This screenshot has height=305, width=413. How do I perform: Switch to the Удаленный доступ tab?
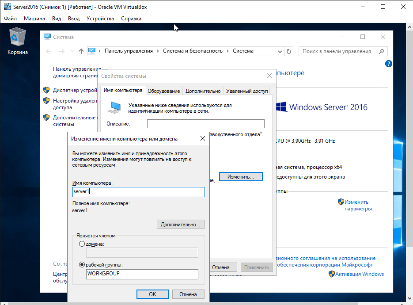[246, 91]
